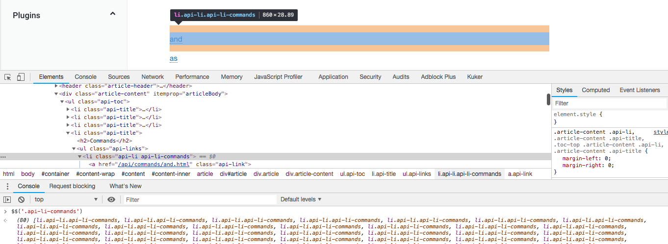This screenshot has height=244, width=668.
Task: Activate the inspect element picker icon
Action: [x=8, y=77]
